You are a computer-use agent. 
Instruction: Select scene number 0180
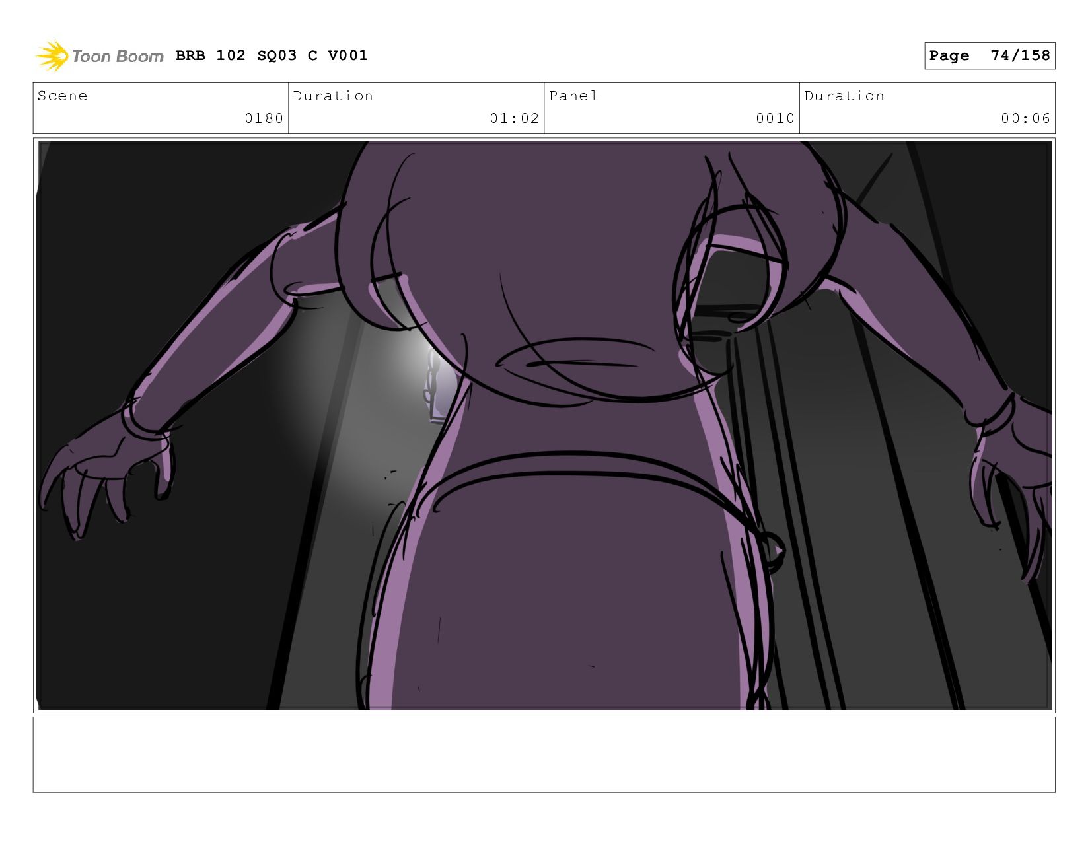[x=264, y=118]
